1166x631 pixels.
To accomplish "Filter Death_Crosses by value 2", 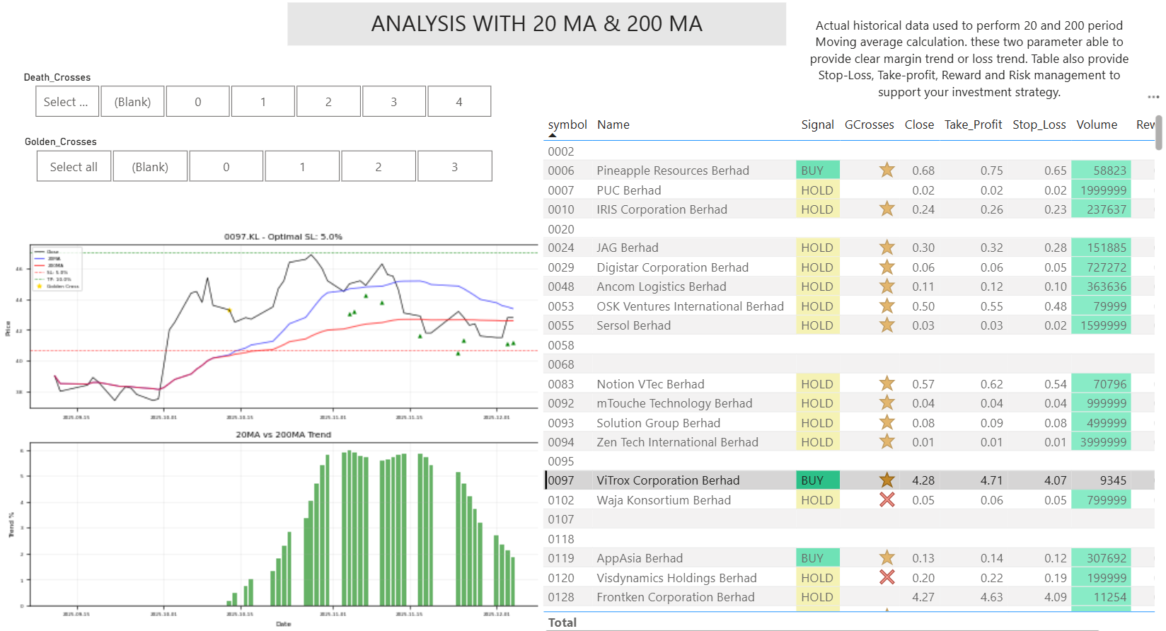I will pyautogui.click(x=328, y=102).
